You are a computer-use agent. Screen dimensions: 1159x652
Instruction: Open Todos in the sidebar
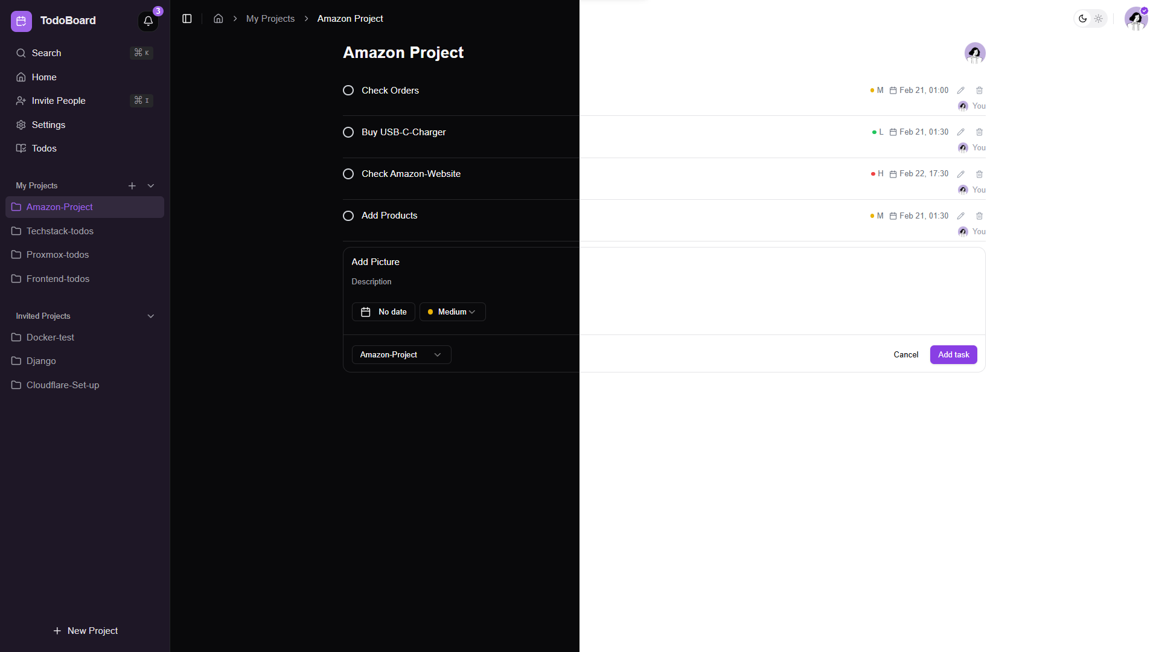coord(85,149)
